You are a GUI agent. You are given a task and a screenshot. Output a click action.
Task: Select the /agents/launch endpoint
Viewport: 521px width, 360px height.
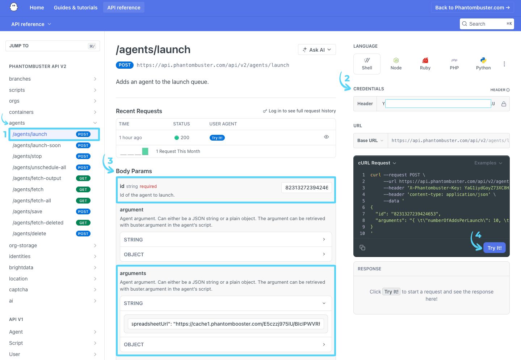(54, 134)
